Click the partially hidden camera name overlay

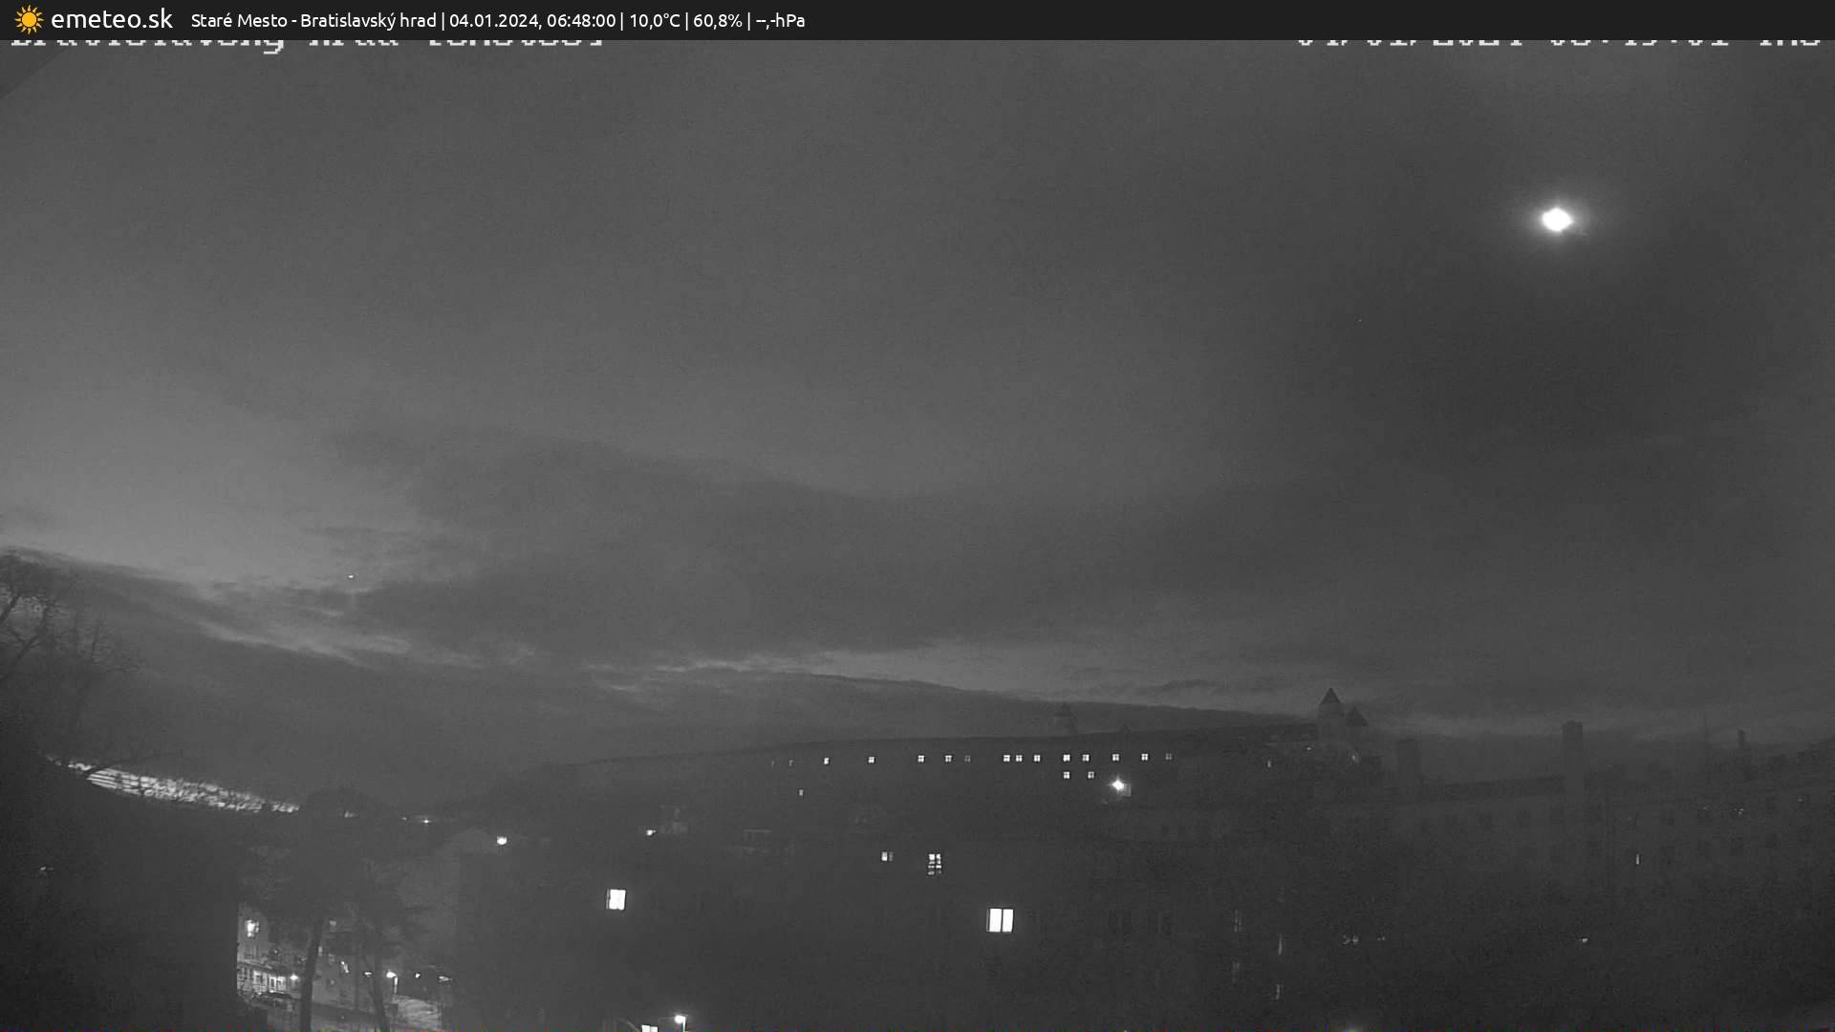pos(306,42)
